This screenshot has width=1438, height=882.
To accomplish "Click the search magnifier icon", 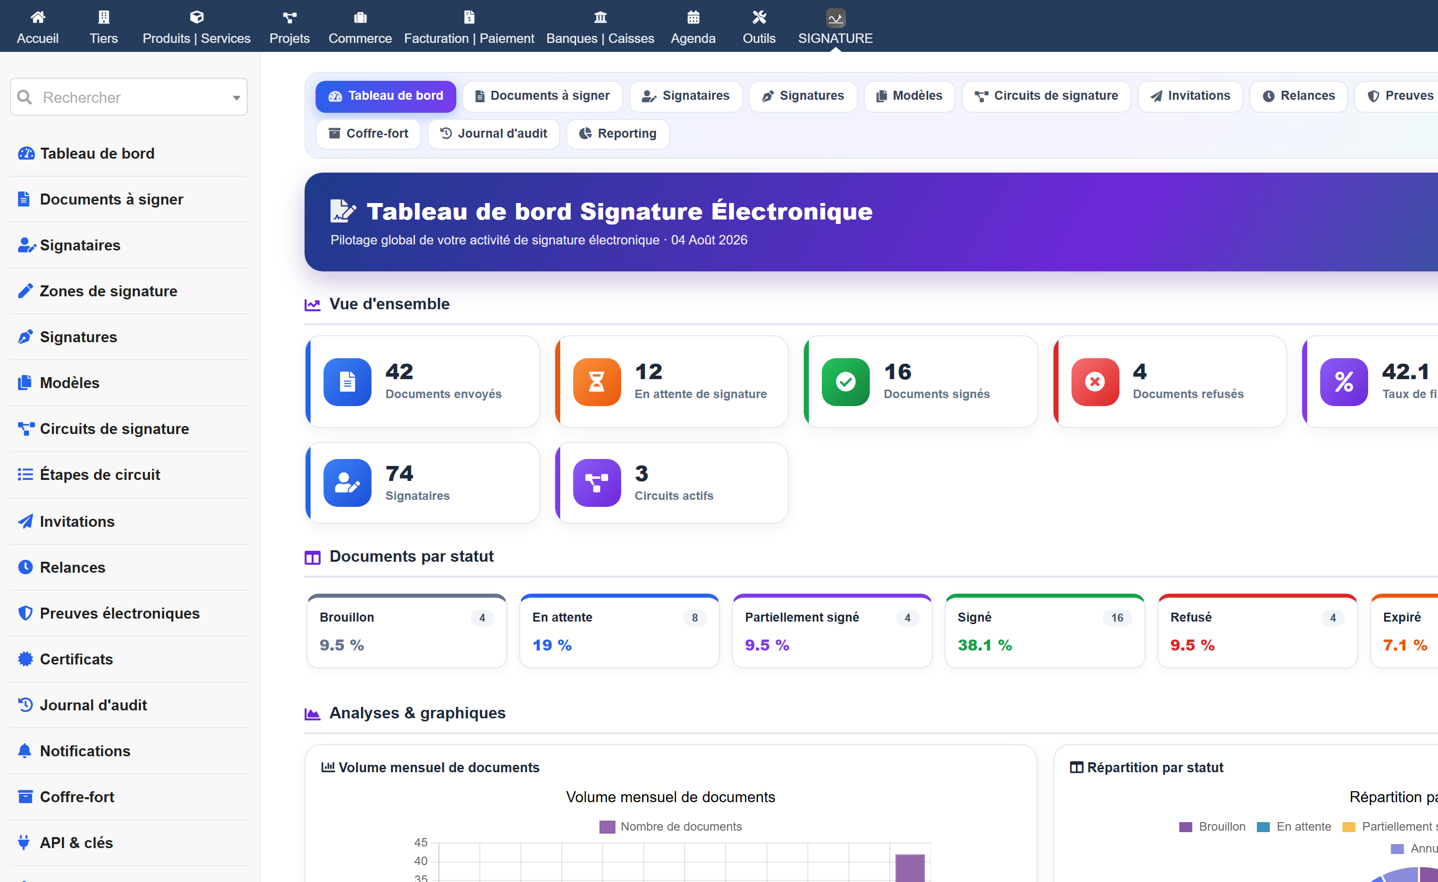I will [24, 97].
